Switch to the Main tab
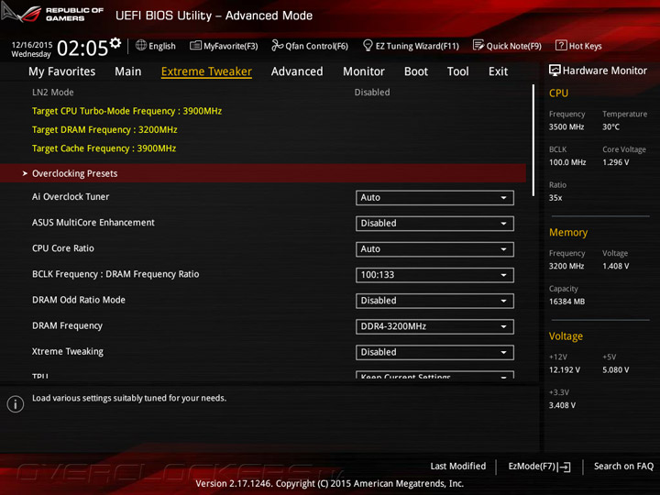This screenshot has height=495, width=660. pos(128,71)
